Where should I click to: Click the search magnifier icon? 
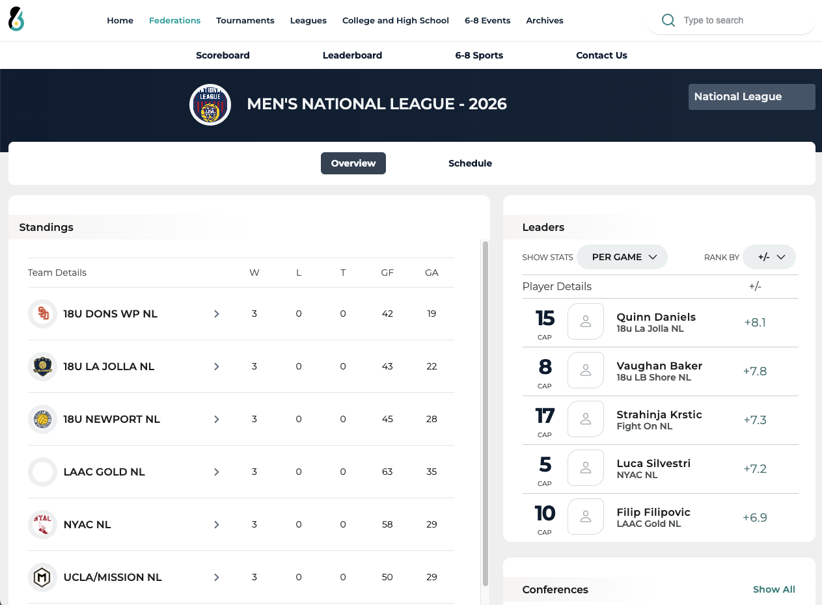(x=668, y=20)
